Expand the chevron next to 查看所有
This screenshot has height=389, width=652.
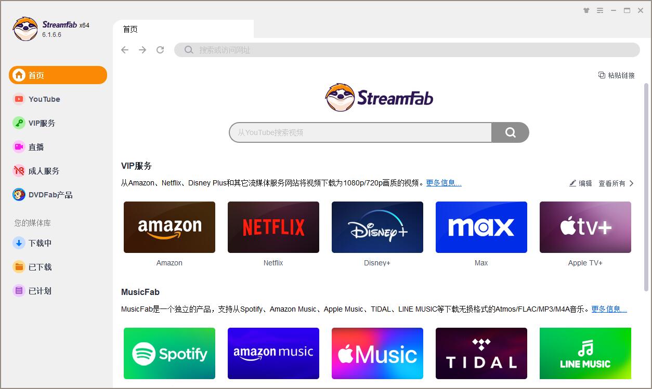(632, 183)
